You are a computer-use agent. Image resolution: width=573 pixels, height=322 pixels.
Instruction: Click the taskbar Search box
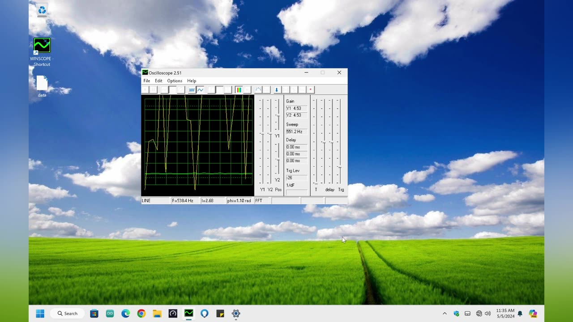coord(68,314)
